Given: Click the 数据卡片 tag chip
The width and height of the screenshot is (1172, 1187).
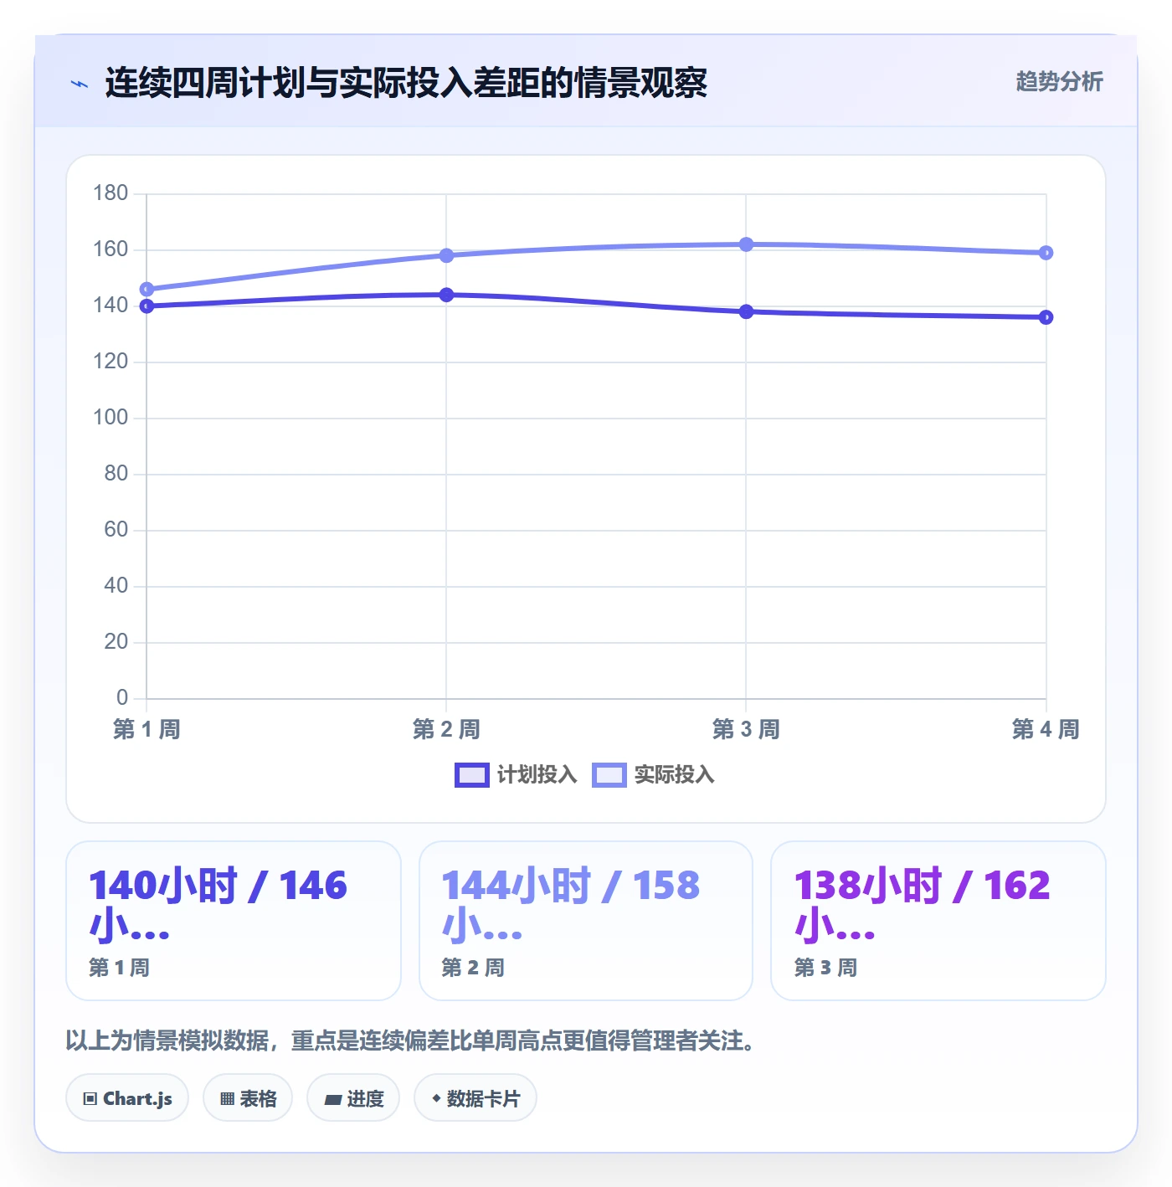Looking at the screenshot, I should point(475,1098).
